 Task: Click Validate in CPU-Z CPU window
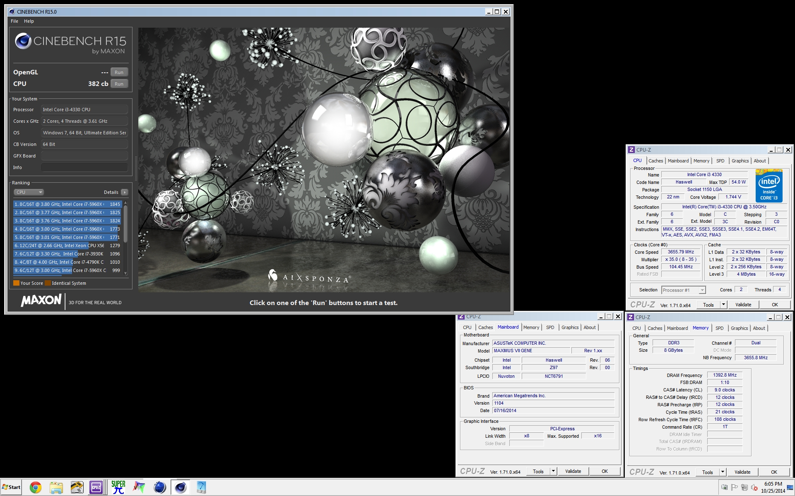(x=743, y=305)
